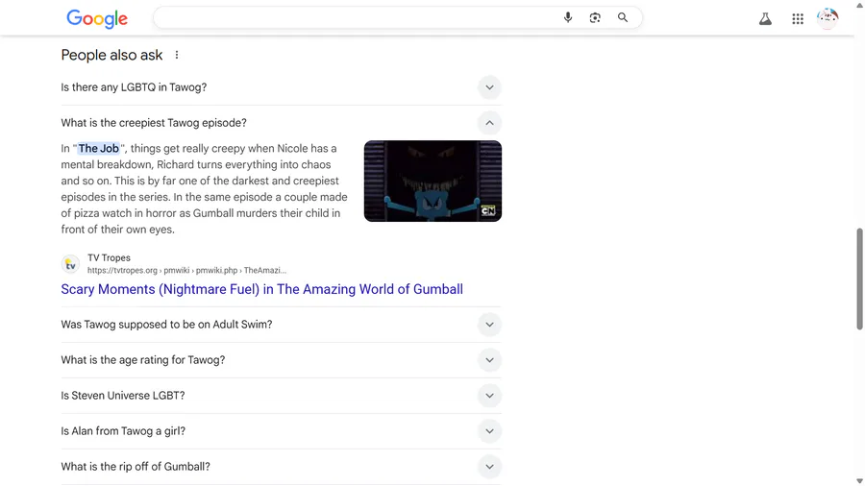Click the TV Tropes source name
865x486 pixels.
pos(109,257)
